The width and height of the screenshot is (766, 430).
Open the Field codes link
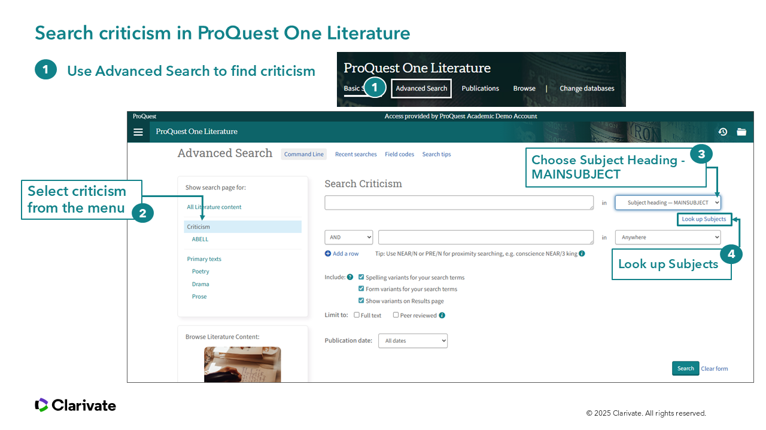[400, 154]
